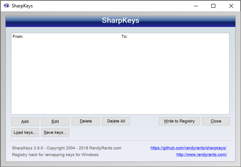Select the To: column header
Viewport: 241px width, 167px height.
[x=174, y=37]
